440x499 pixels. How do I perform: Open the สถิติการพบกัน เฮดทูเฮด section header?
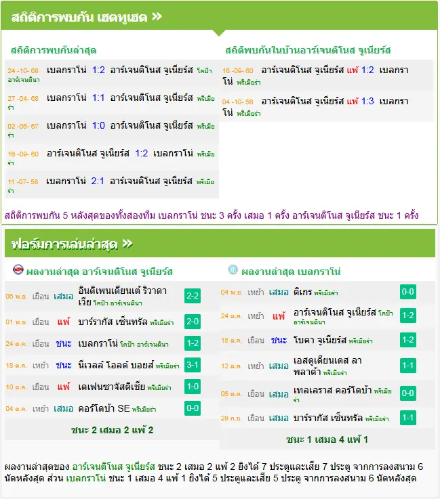tap(219, 16)
